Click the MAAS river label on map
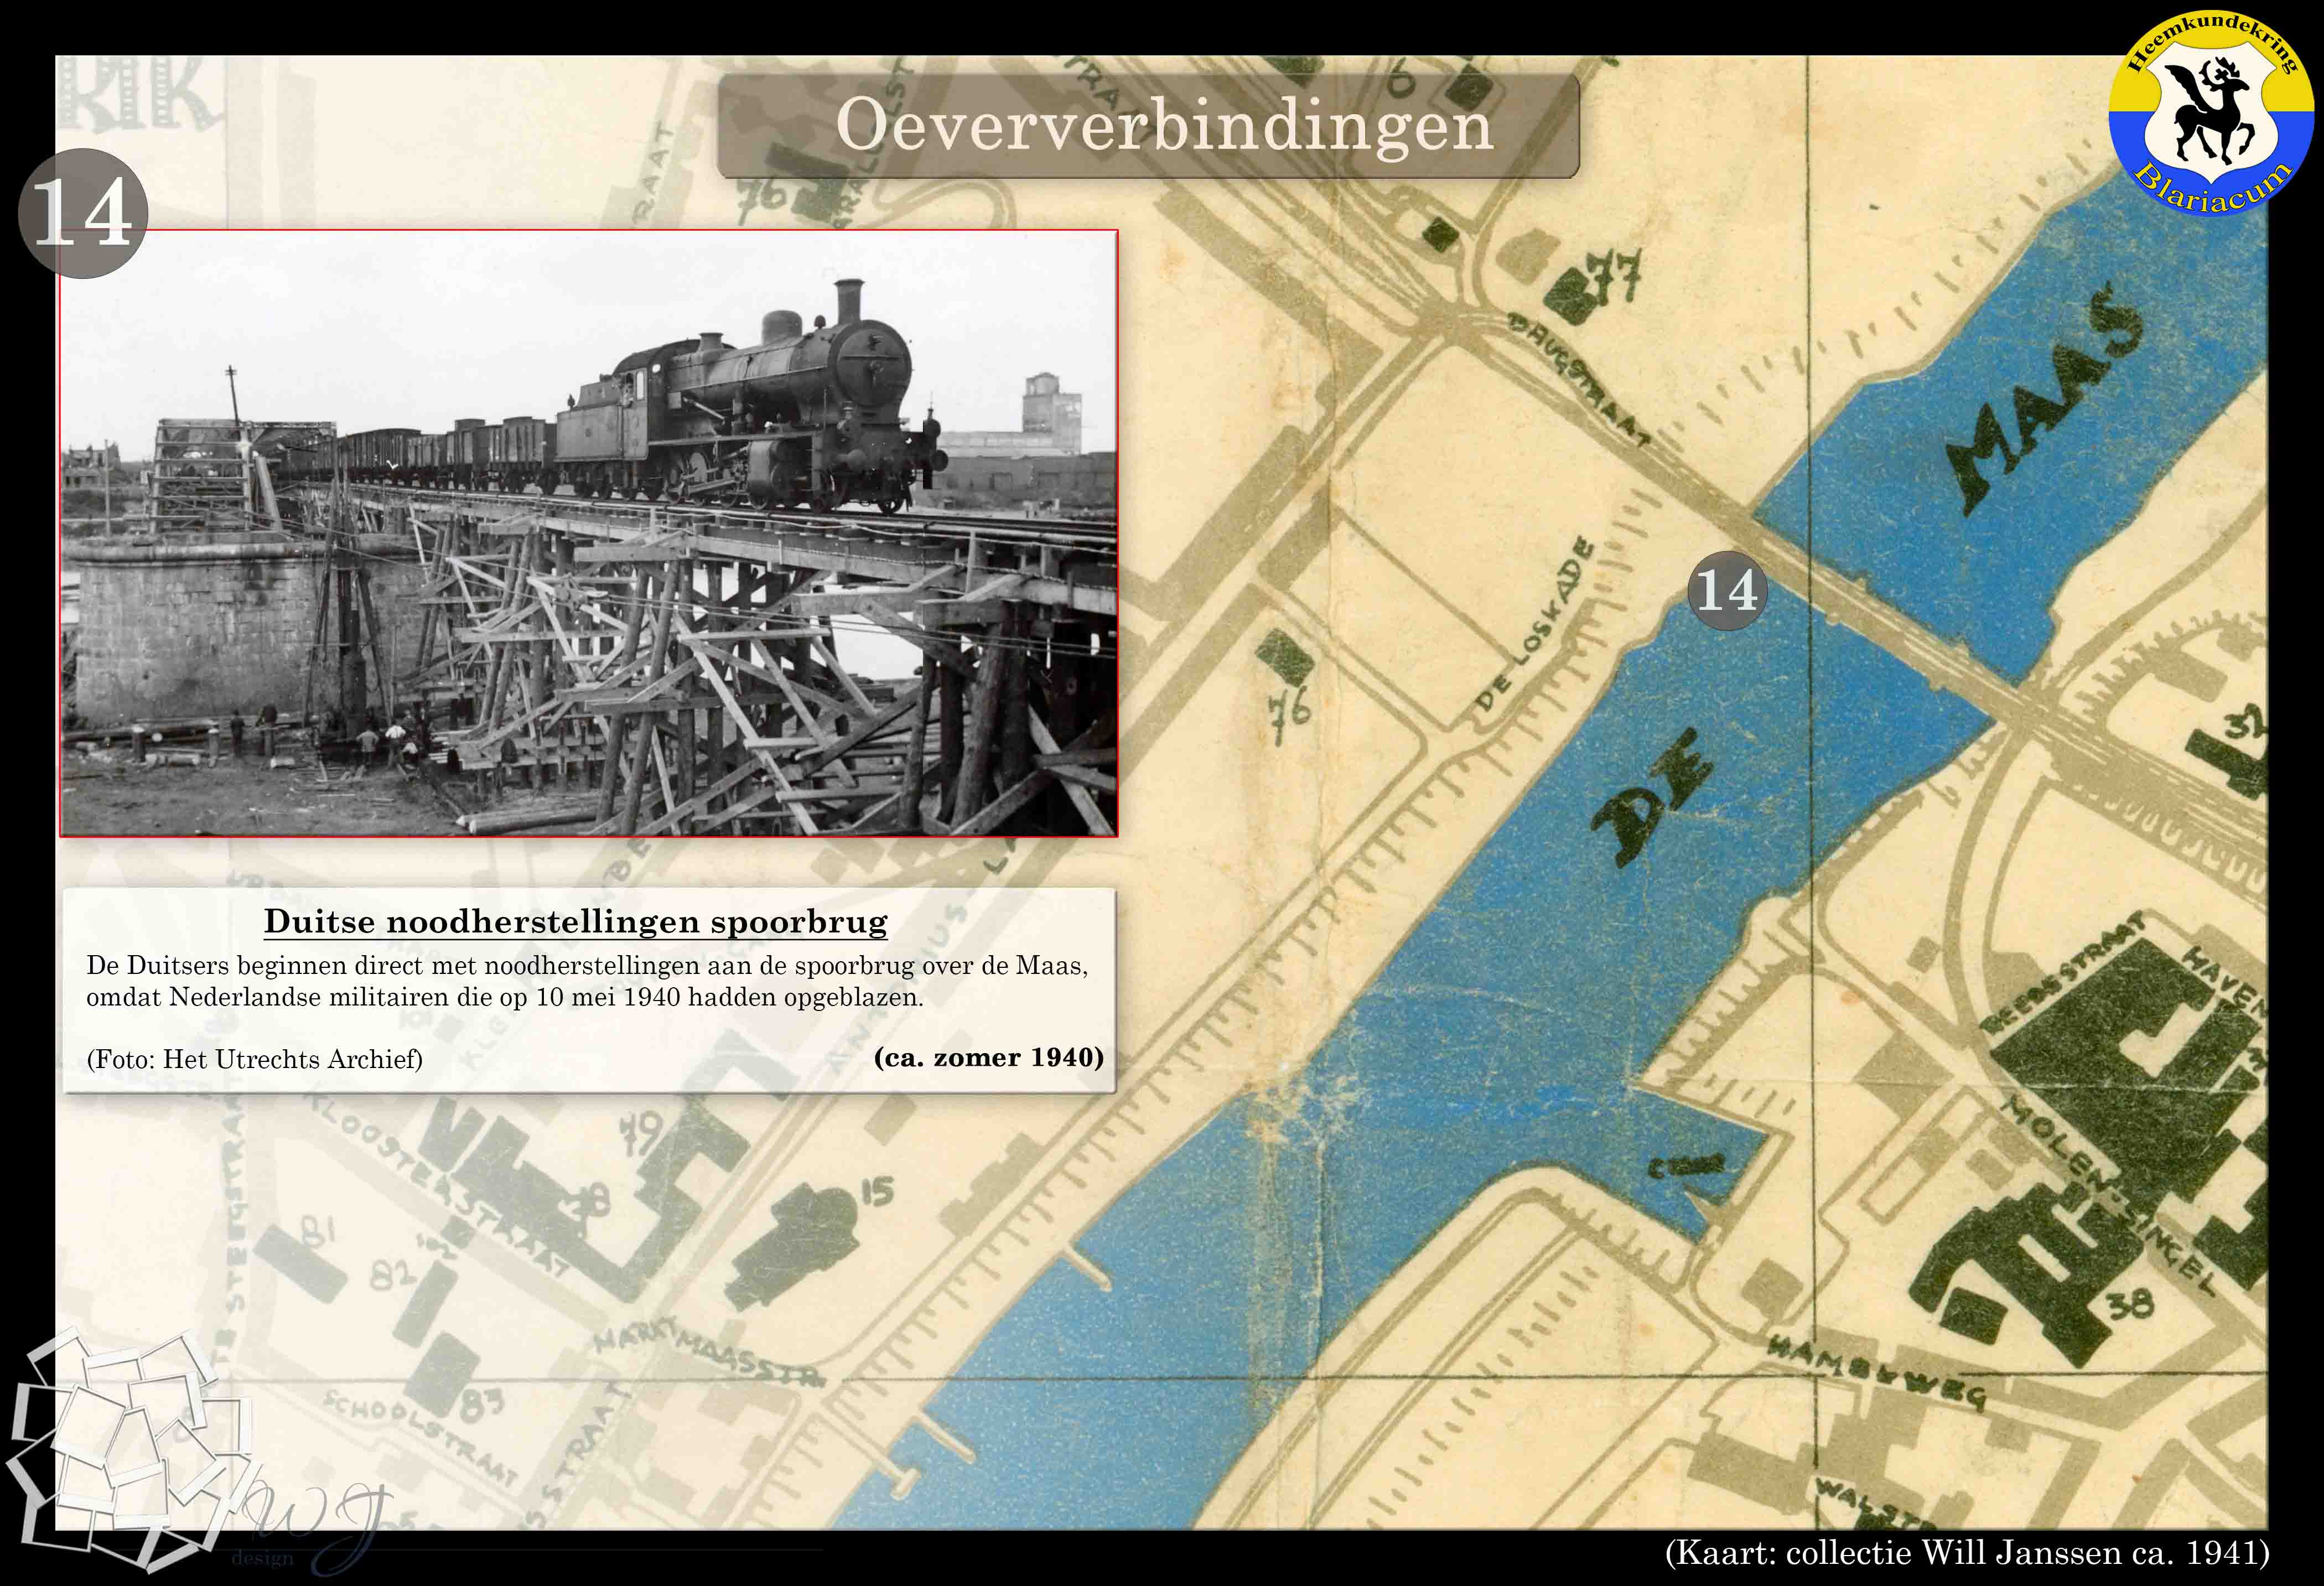The width and height of the screenshot is (2324, 1586). 2045,400
